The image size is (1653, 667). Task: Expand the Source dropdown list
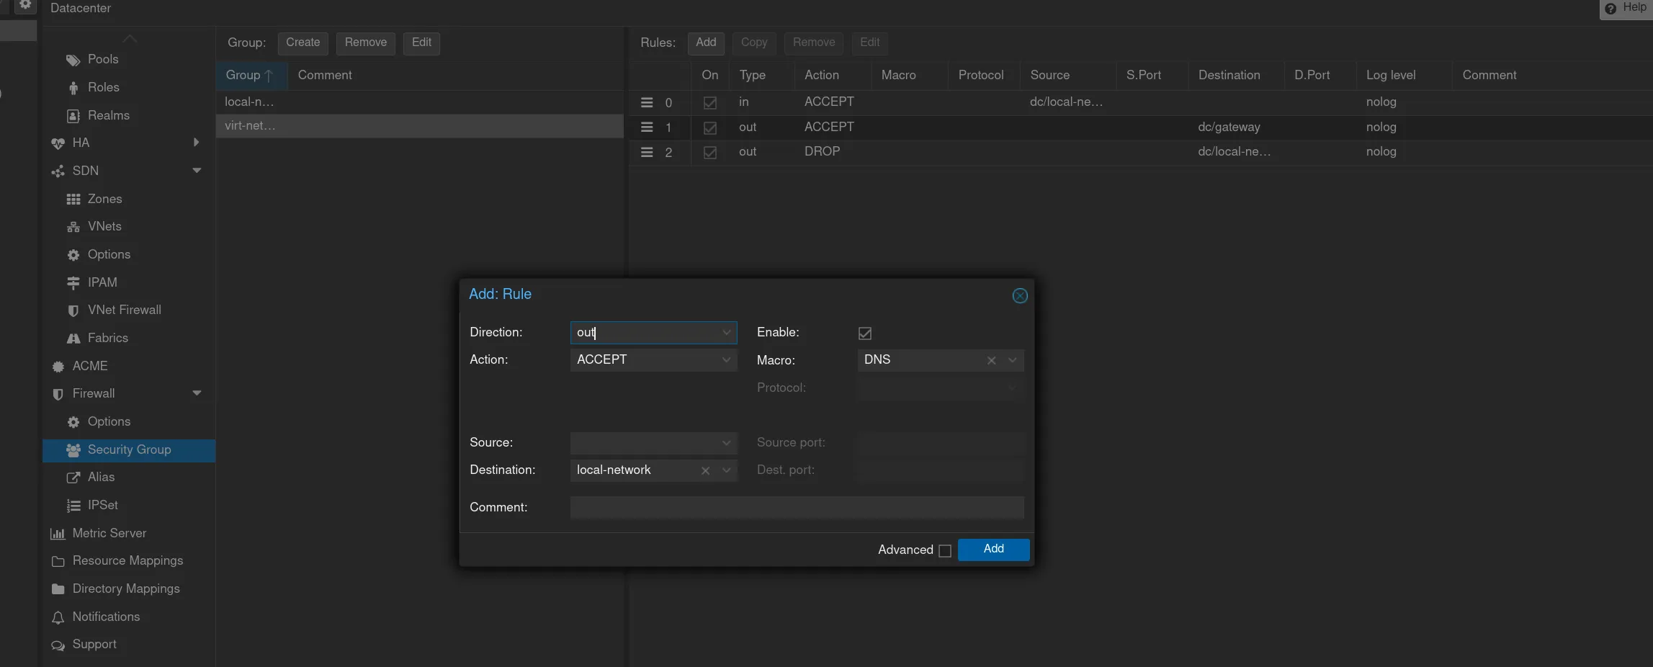click(x=726, y=443)
